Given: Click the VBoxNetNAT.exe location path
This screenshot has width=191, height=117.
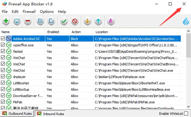Looking at the screenshot, I should coord(130,83).
